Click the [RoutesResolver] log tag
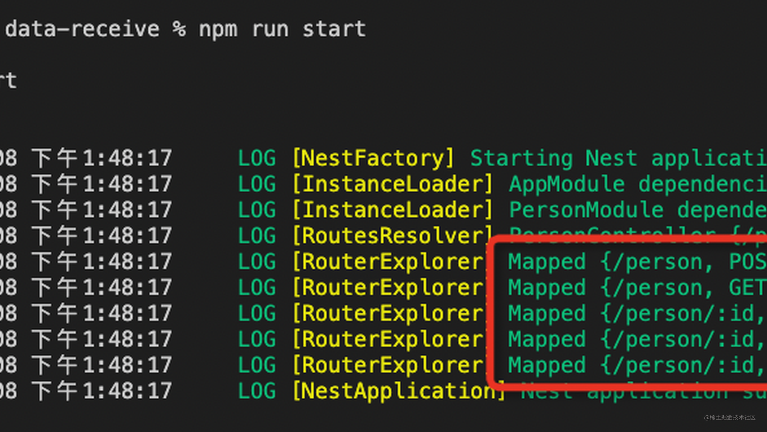Image resolution: width=767 pixels, height=432 pixels. (x=392, y=236)
